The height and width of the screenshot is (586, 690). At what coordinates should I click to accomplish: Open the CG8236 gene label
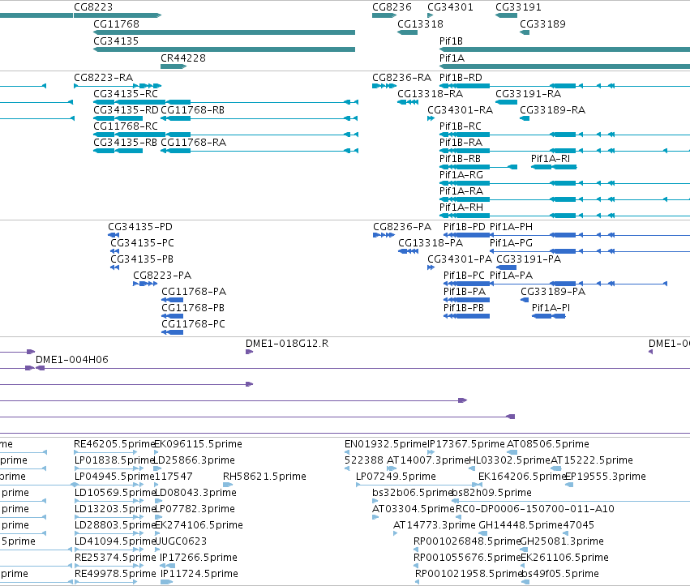pos(392,7)
